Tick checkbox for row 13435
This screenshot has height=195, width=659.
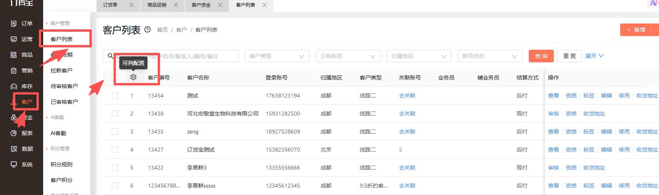(x=115, y=132)
